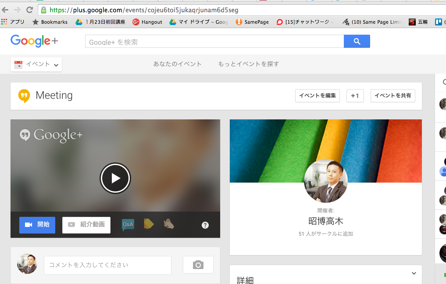Open organizer 昭博高木 profile name

point(326,221)
